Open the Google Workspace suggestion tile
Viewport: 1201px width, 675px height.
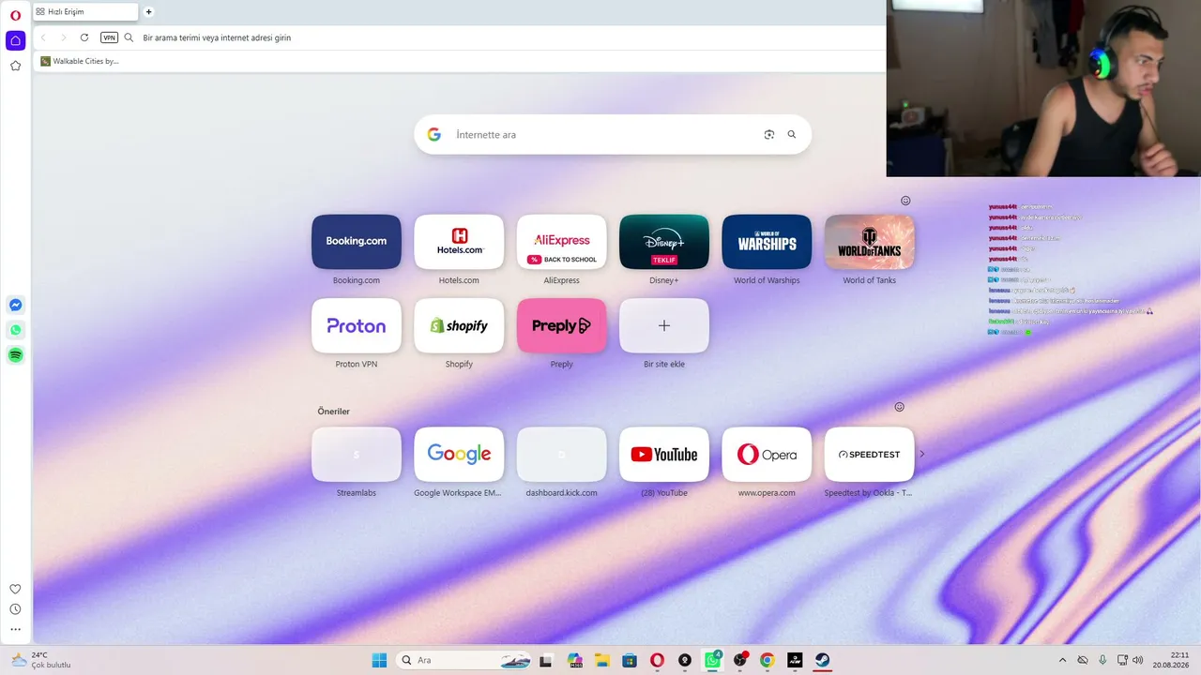[x=459, y=455]
